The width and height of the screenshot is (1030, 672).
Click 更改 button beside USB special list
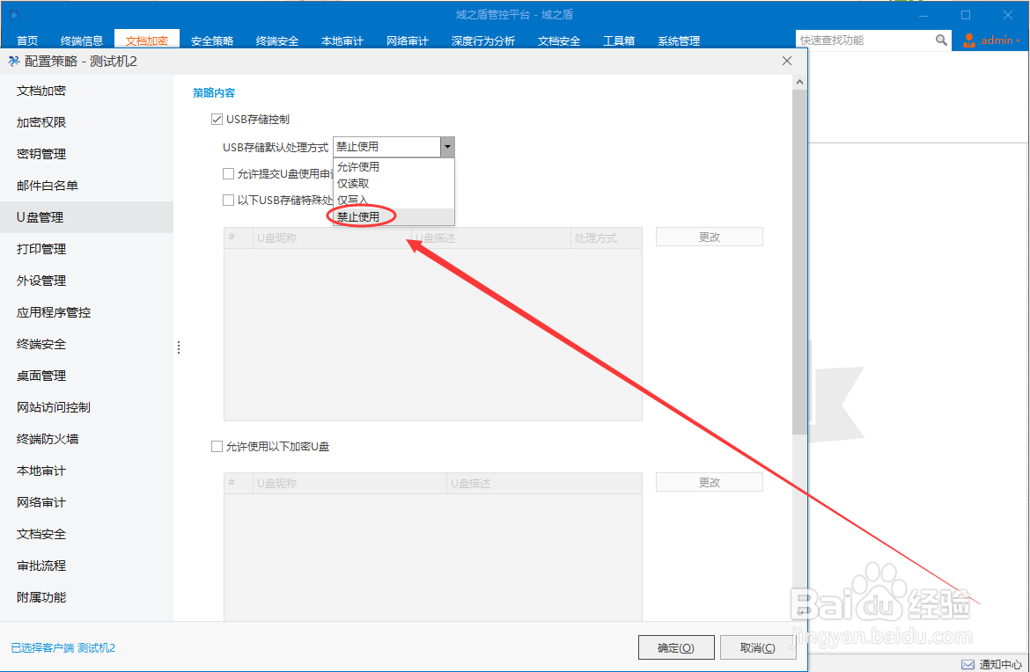(709, 237)
